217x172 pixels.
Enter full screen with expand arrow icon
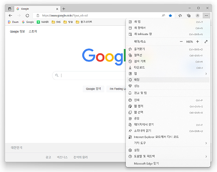click(x=206, y=42)
